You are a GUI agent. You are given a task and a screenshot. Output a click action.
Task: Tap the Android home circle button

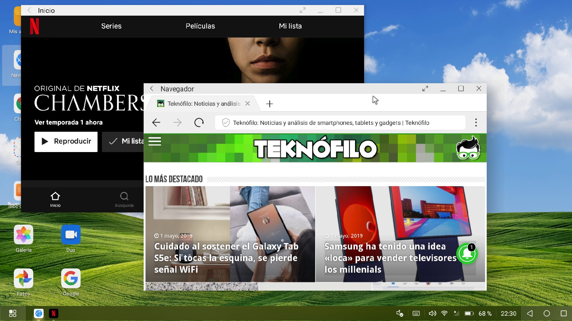(x=547, y=313)
